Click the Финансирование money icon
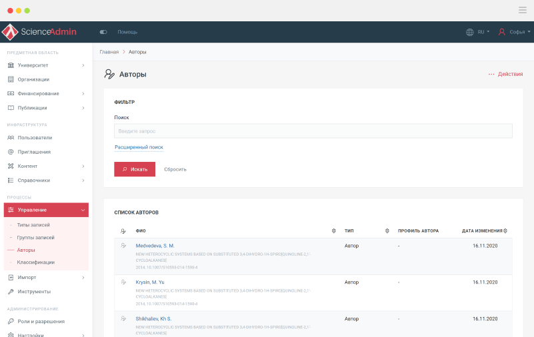The image size is (534, 337). [x=11, y=93]
